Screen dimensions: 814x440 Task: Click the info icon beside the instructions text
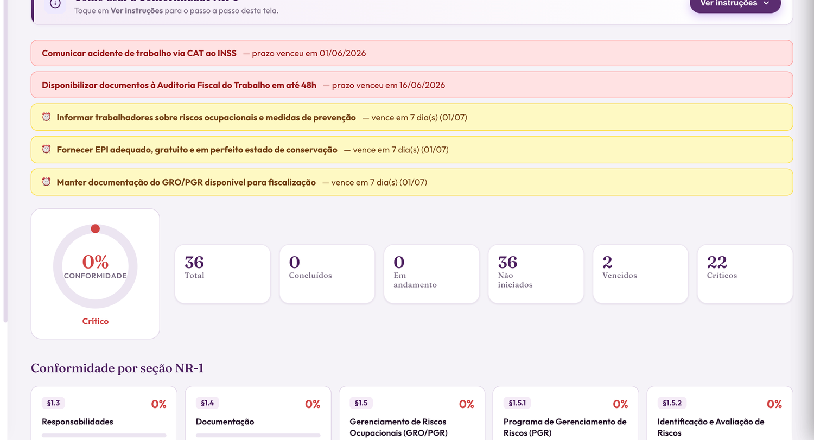tap(55, 4)
